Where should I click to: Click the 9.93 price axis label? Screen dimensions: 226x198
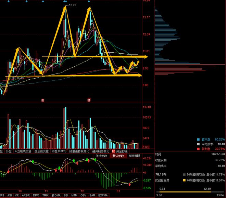tap(146, 68)
